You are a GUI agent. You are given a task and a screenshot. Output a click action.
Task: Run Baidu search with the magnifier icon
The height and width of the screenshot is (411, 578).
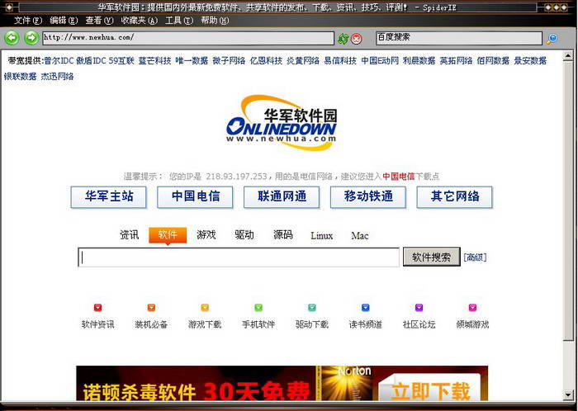click(552, 39)
